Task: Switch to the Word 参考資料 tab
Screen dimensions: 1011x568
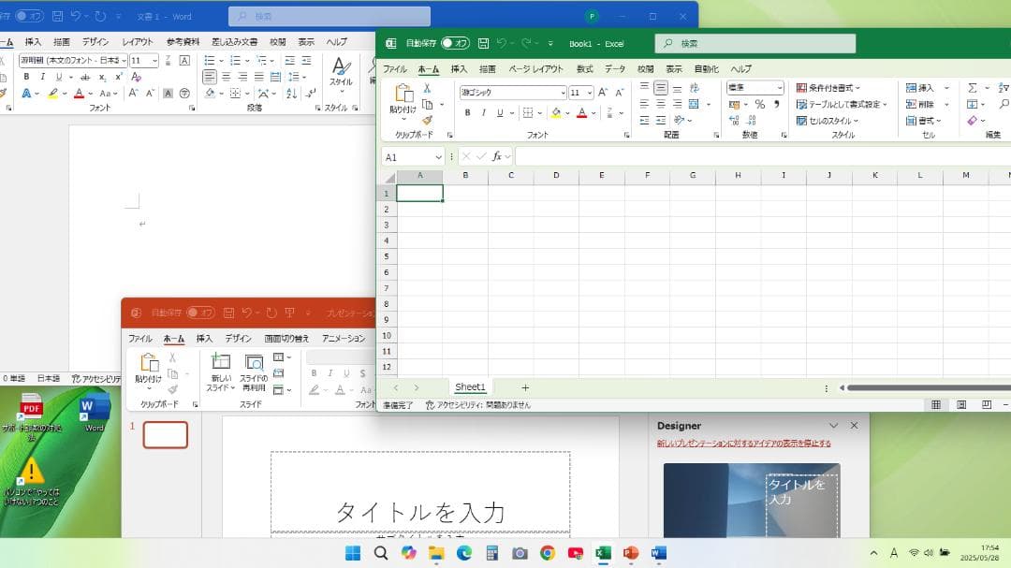Action: 183,42
